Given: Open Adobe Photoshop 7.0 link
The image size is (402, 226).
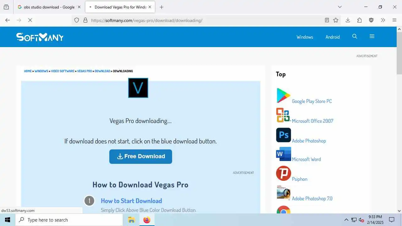Looking at the screenshot, I should [x=312, y=199].
